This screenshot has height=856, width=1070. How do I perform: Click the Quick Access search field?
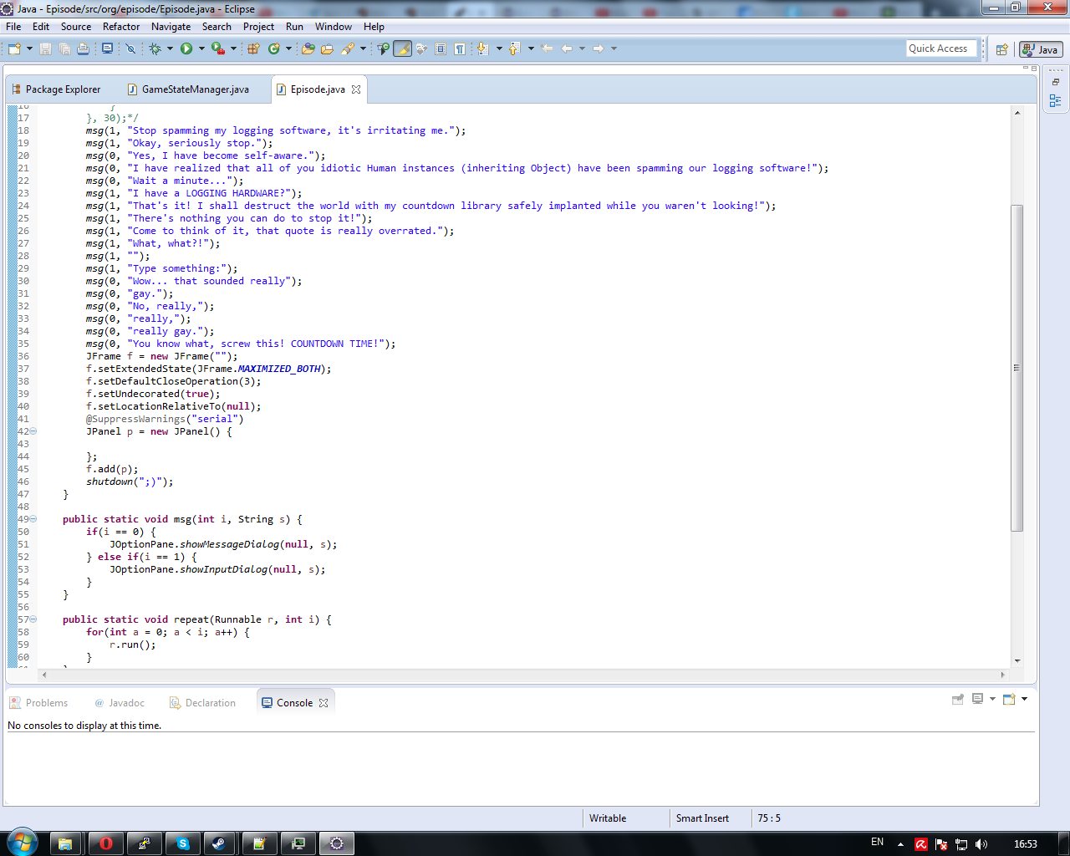[941, 48]
